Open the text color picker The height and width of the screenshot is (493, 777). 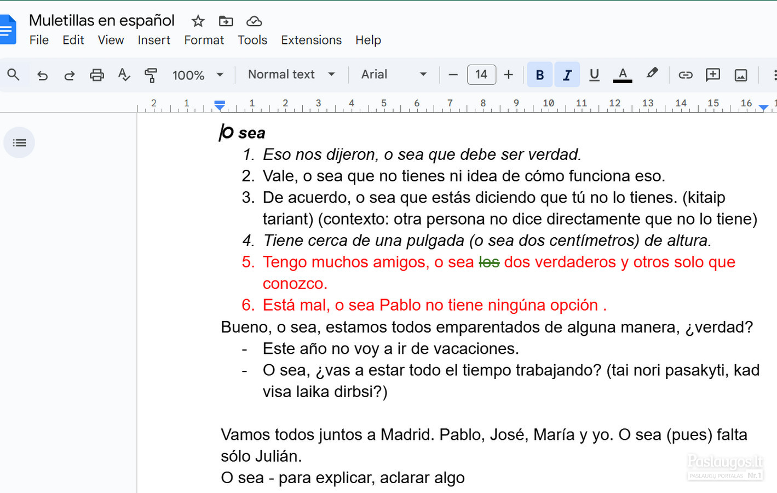(623, 75)
